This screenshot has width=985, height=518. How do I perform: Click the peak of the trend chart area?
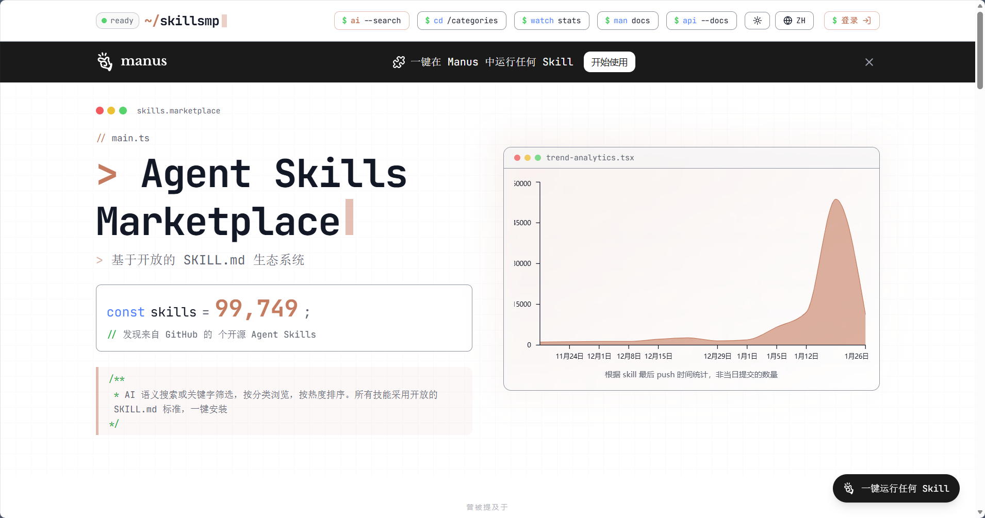(836, 201)
